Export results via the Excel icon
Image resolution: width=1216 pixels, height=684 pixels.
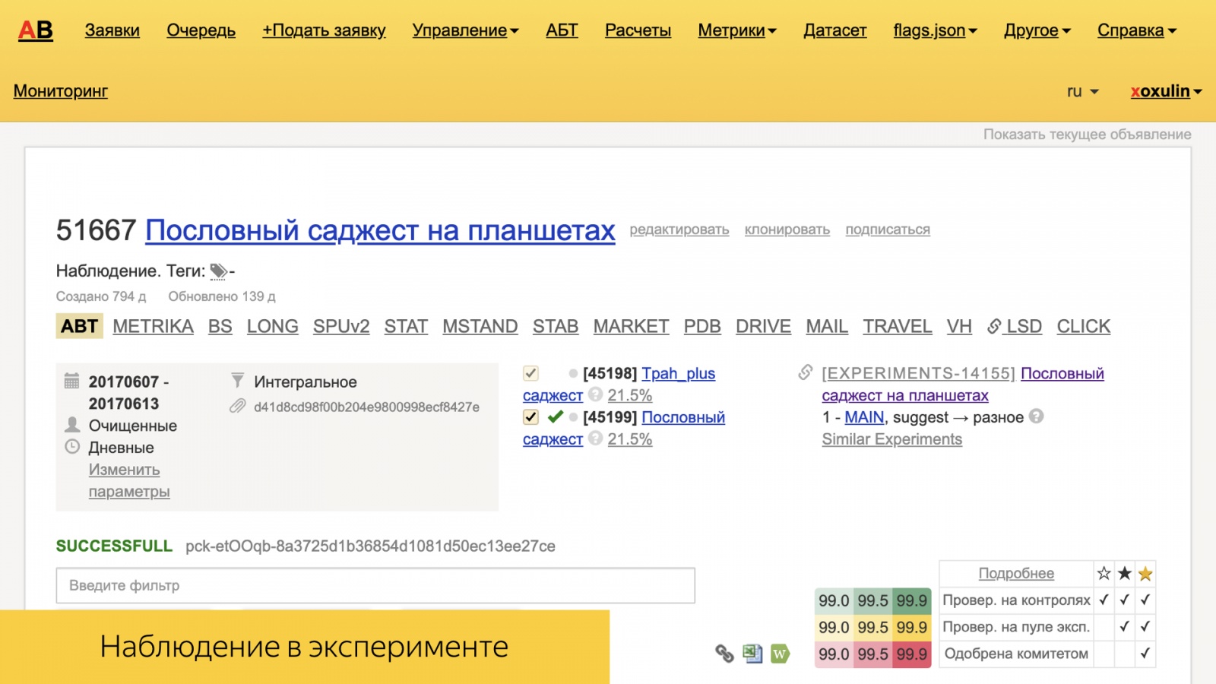point(751,654)
